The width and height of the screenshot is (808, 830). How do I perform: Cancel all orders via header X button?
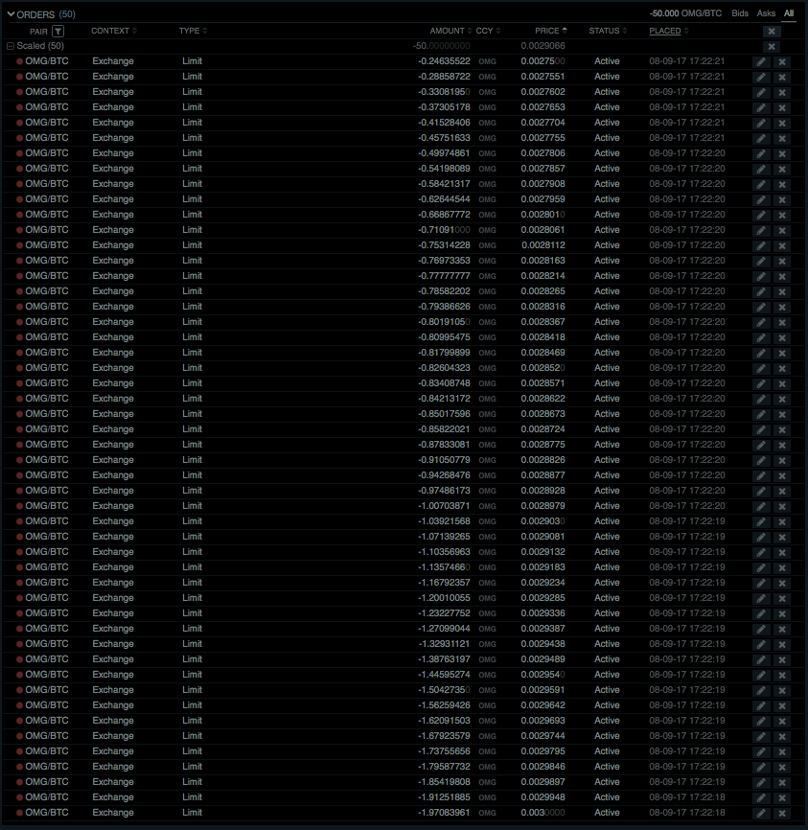[x=772, y=32]
